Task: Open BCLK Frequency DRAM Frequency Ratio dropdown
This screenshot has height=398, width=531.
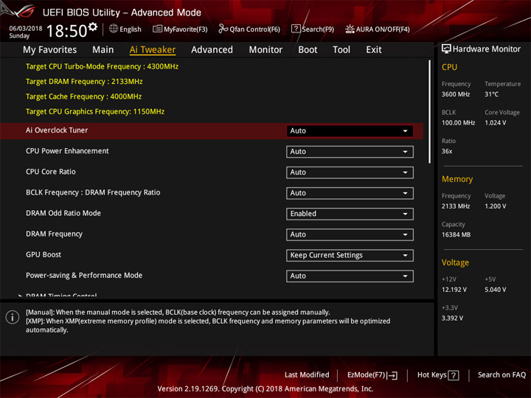Action: (x=350, y=193)
